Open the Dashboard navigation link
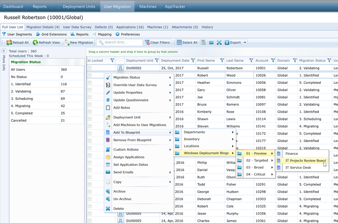The image size is (338, 223). tap(13, 6)
